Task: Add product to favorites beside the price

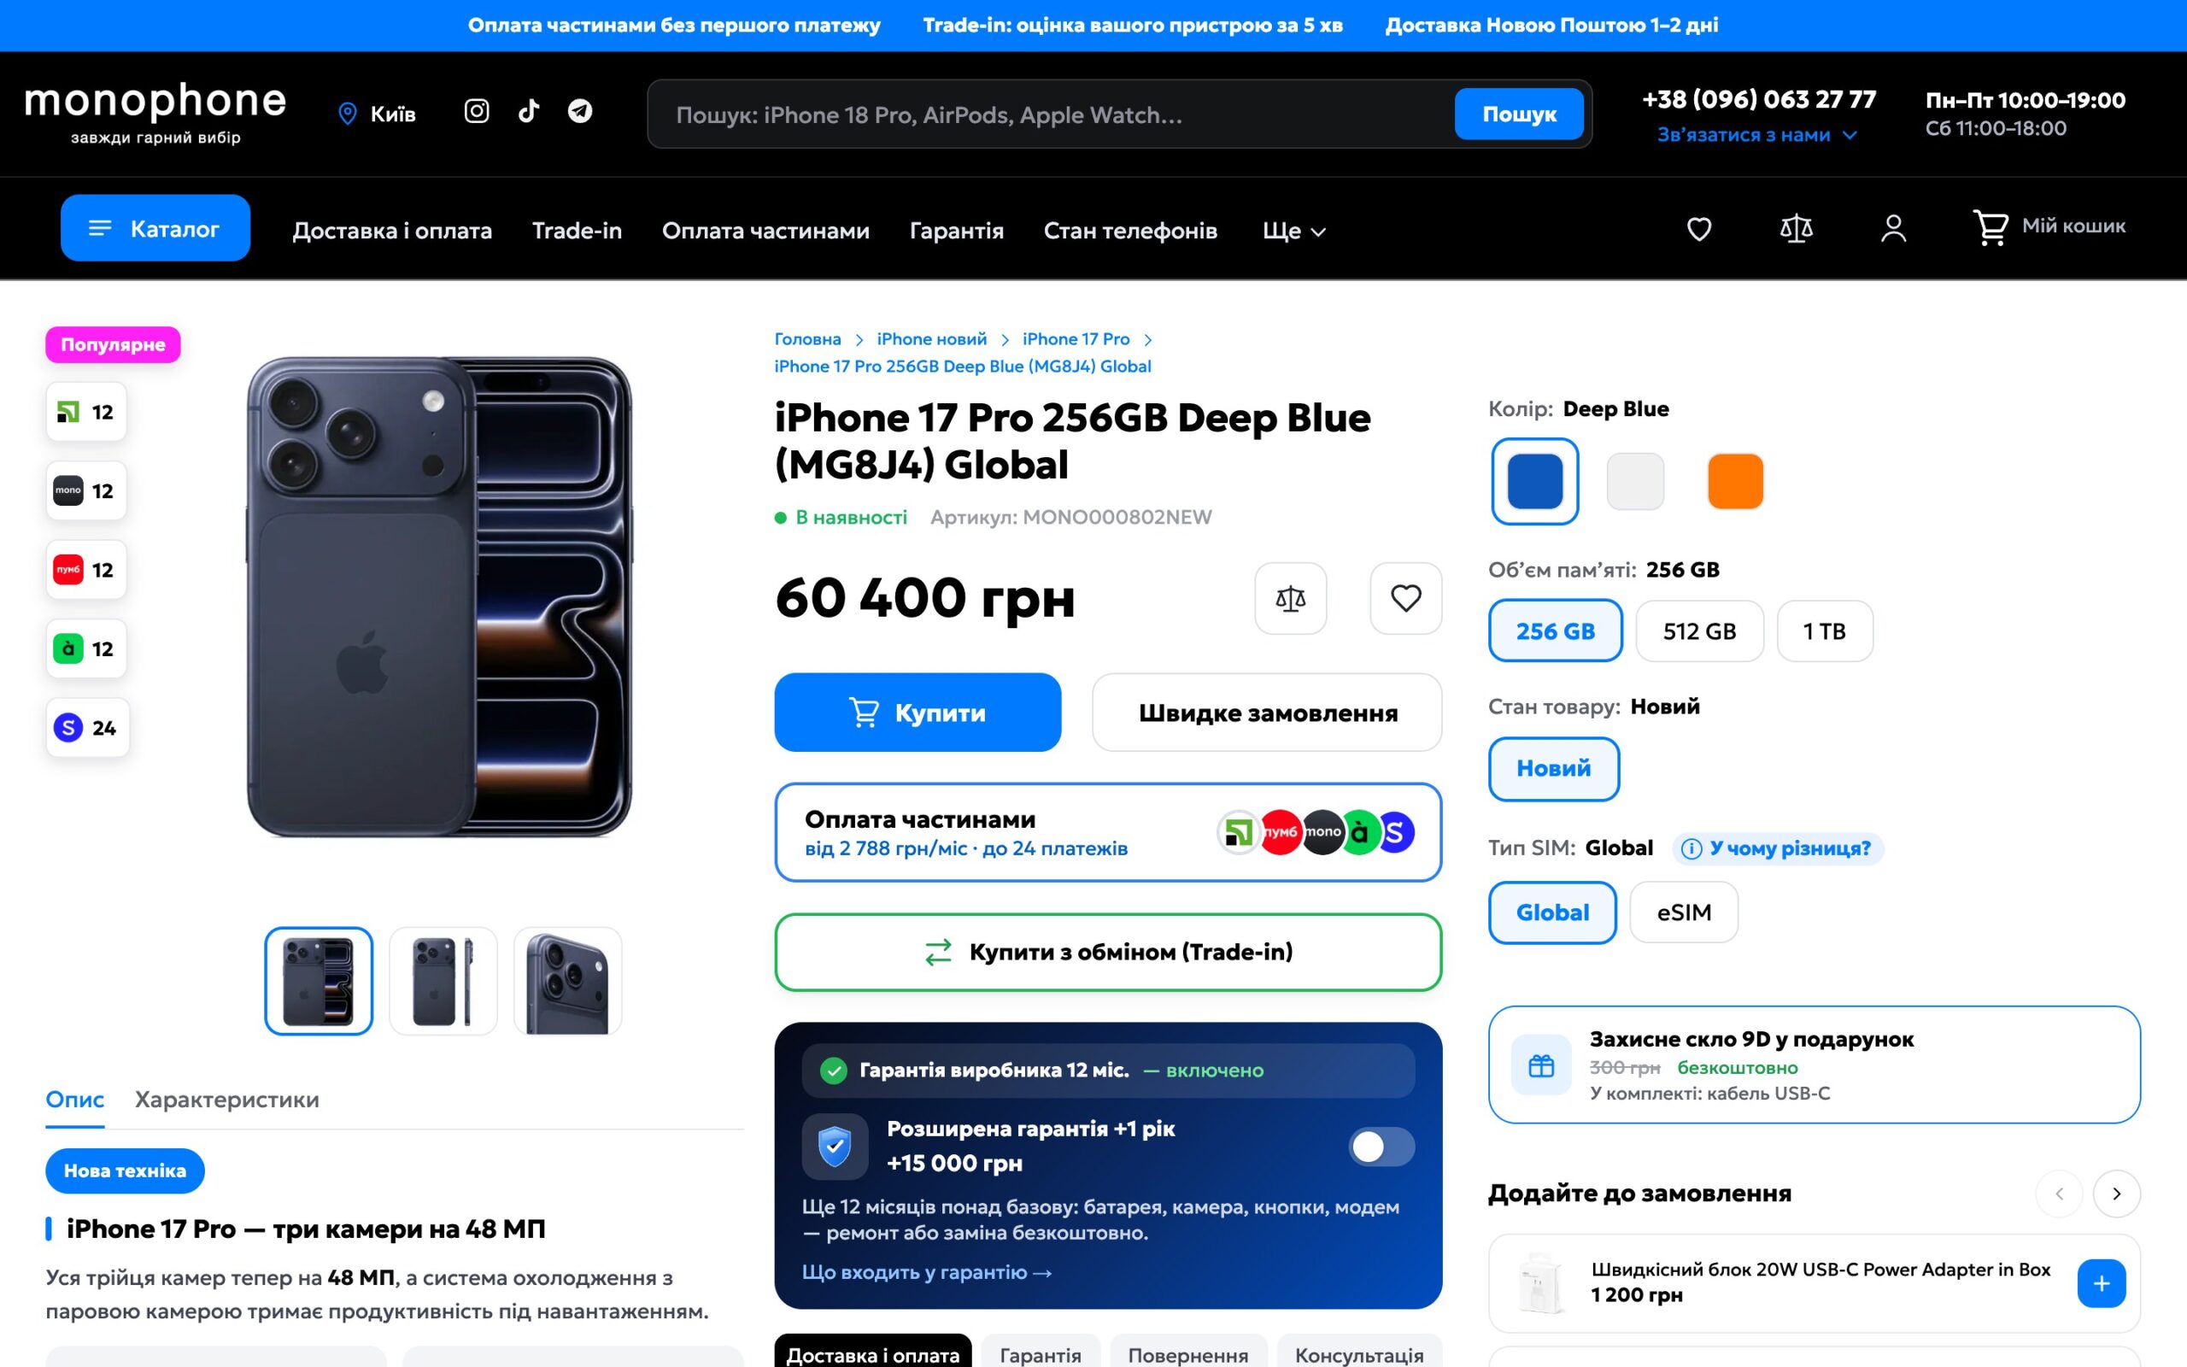Action: coord(1405,599)
